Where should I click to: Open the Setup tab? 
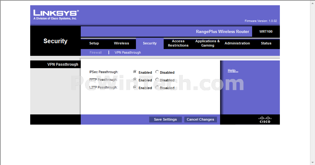[x=94, y=43]
